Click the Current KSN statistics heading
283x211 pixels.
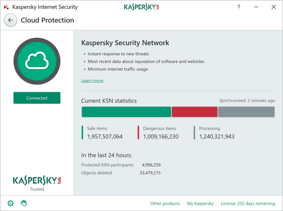coord(109,101)
